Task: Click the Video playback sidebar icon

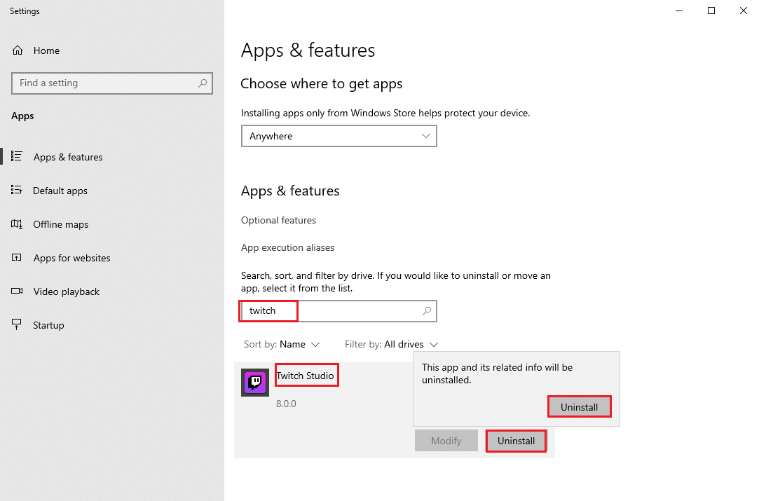Action: 18,291
